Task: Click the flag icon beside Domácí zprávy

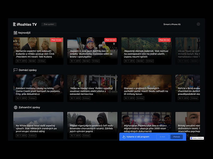Action: tap(15, 70)
